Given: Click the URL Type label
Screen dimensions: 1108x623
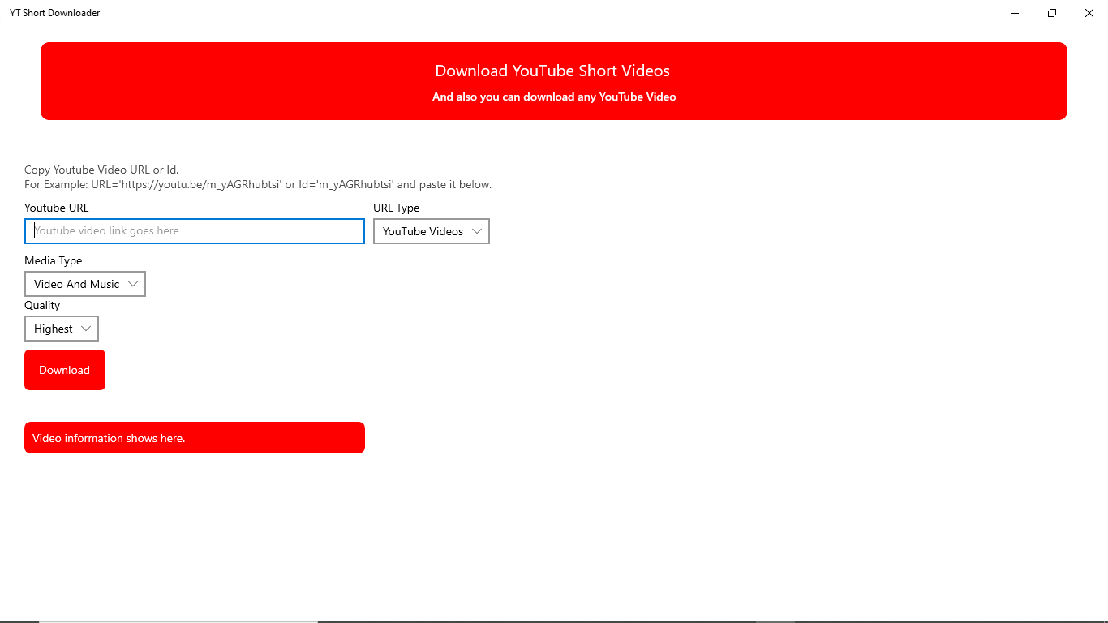Looking at the screenshot, I should click(x=397, y=208).
